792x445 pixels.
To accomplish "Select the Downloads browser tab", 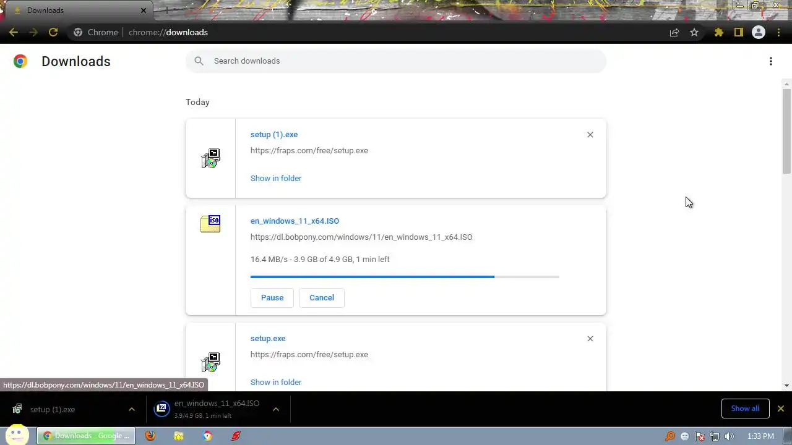I will coord(77,11).
